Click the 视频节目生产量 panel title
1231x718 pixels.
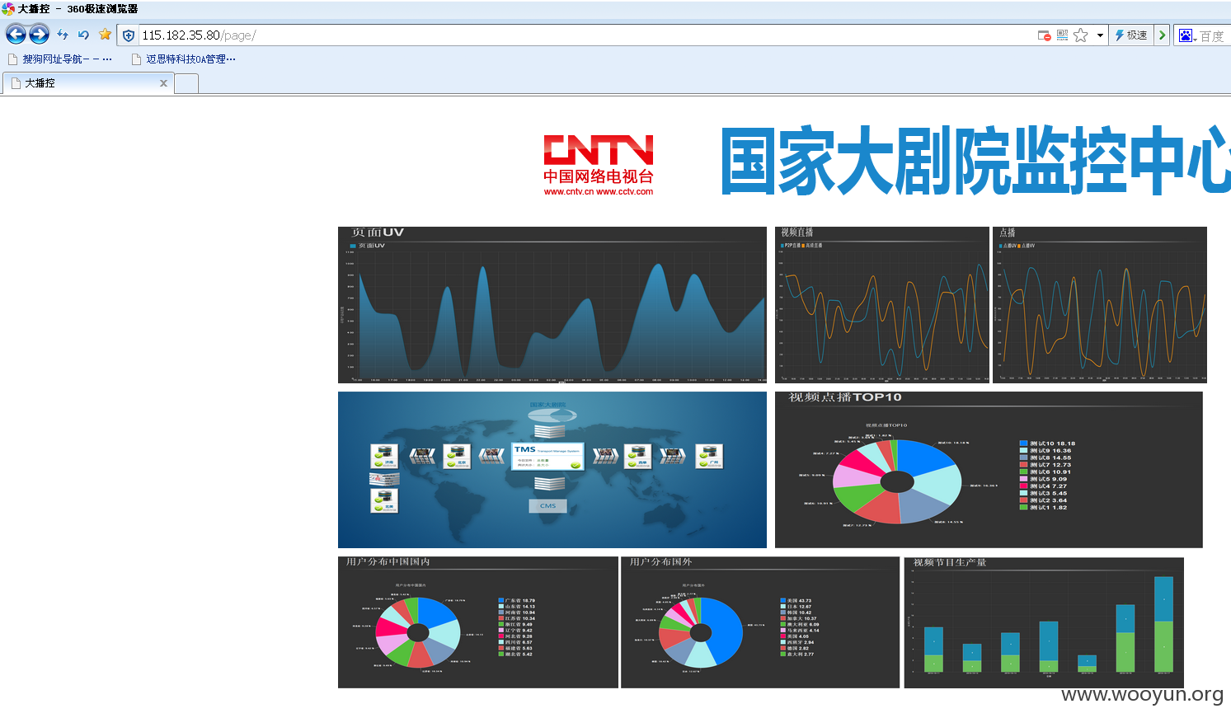pos(950,563)
